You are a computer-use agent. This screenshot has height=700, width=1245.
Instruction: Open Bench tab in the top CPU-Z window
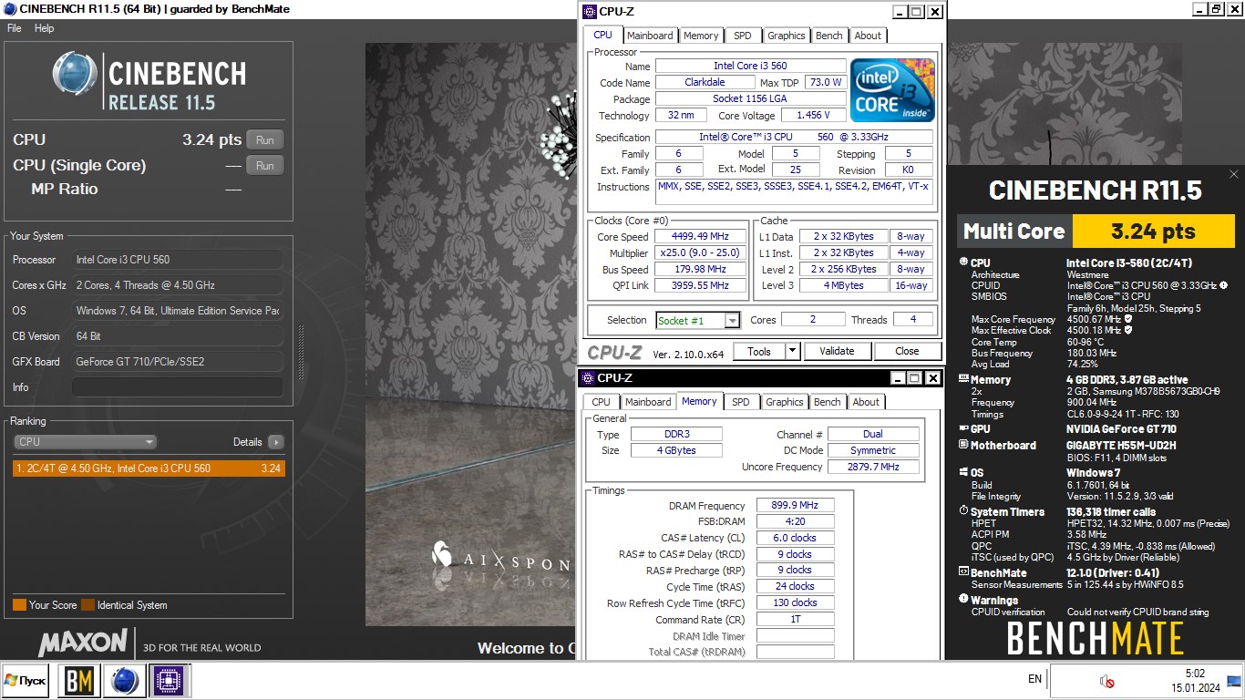[829, 36]
